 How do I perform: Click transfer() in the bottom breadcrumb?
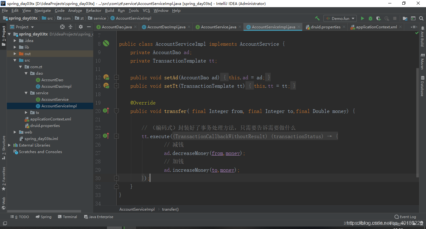click(170, 209)
